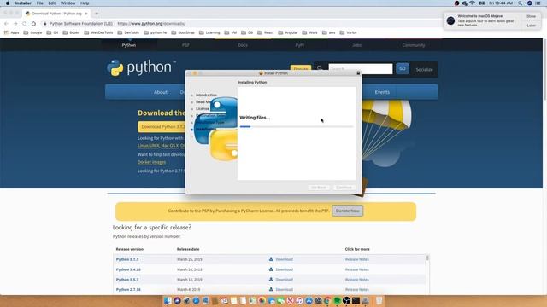Open Notification Center icon in menu bar
The width and height of the screenshot is (547, 307).
coord(538,3)
